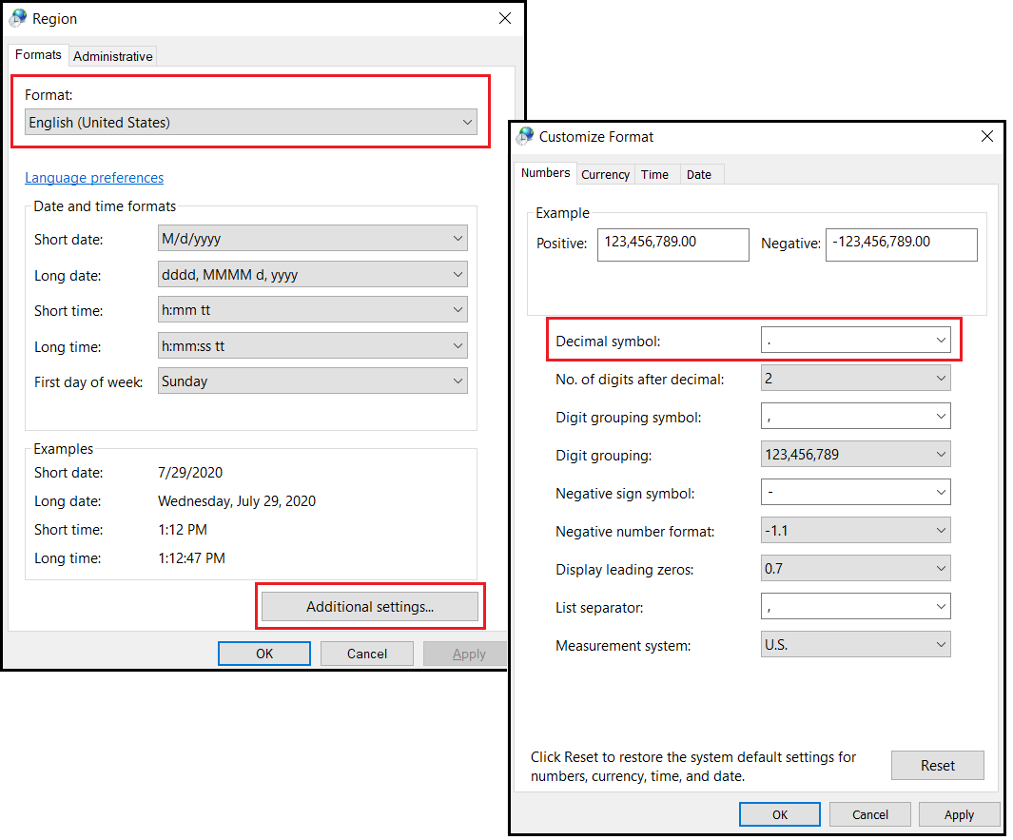Screen dimensions: 1013x840
Task: Select the Date tab
Action: pyautogui.click(x=701, y=174)
